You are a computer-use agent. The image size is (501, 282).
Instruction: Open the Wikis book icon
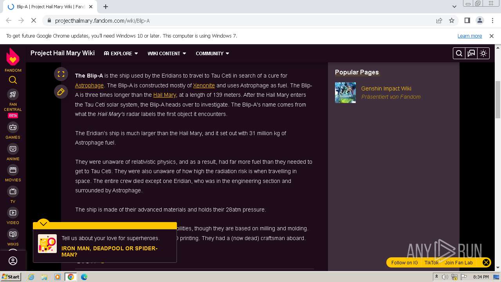pos(13,234)
